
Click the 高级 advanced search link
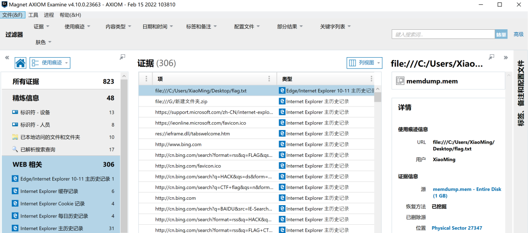[519, 34]
